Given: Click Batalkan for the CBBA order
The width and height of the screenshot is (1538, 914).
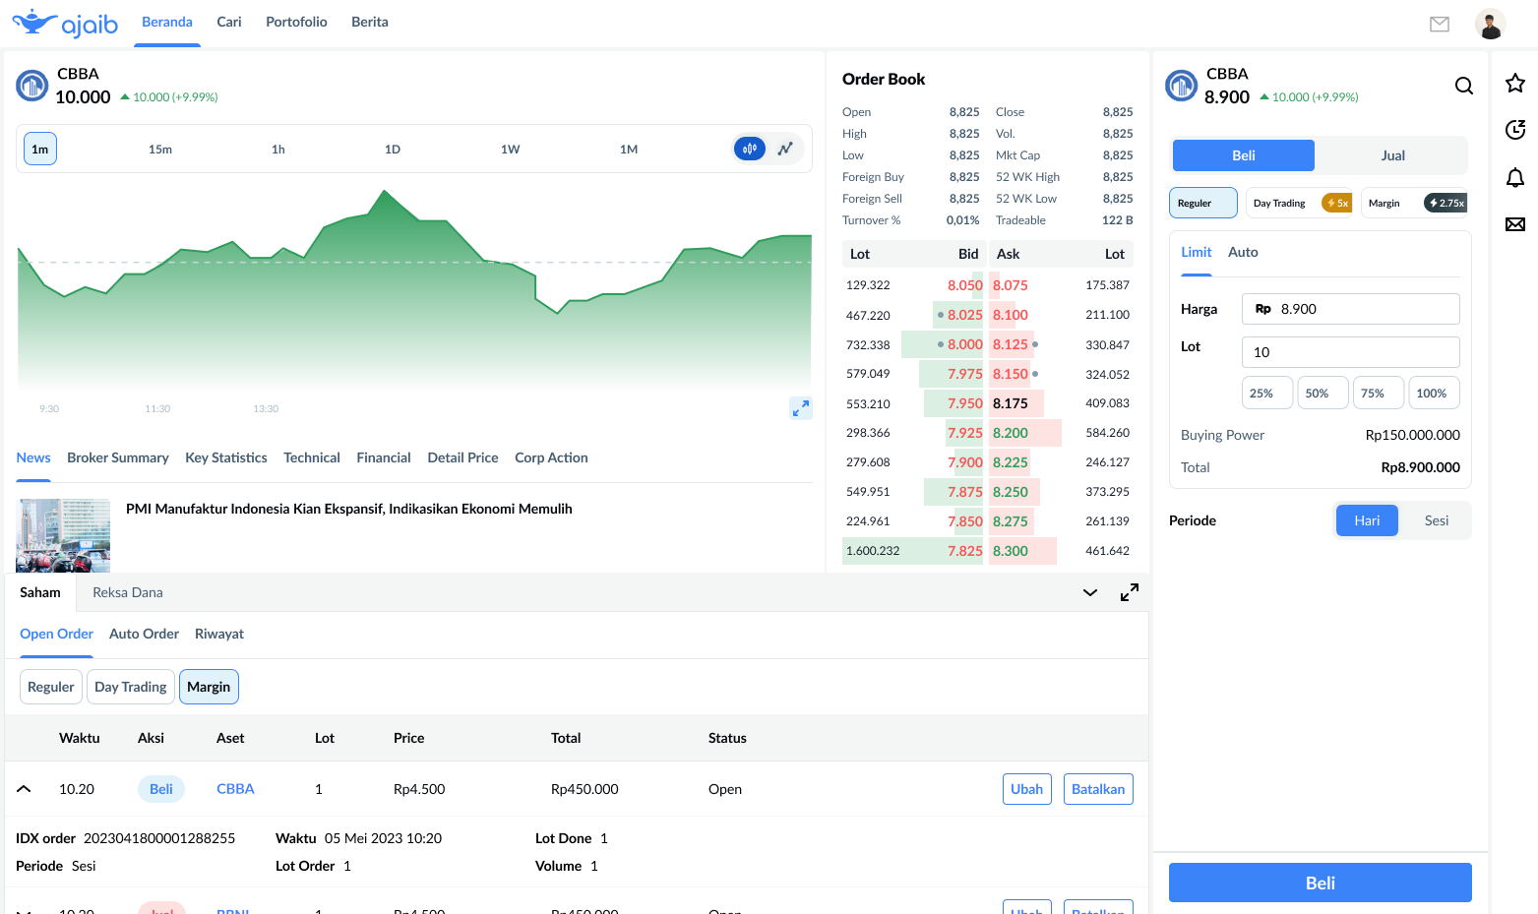Looking at the screenshot, I should pos(1098,789).
